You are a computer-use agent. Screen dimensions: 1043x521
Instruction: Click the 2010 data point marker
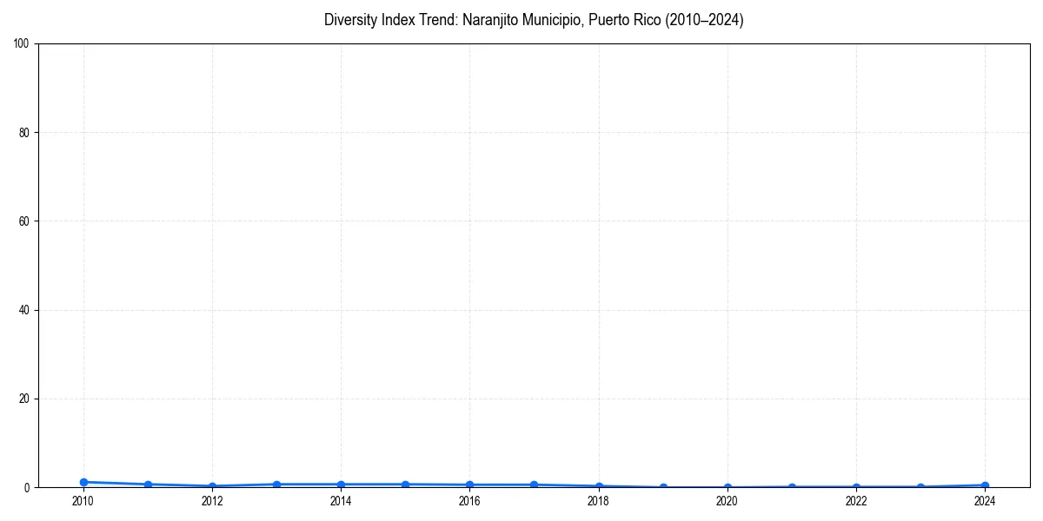tap(83, 481)
